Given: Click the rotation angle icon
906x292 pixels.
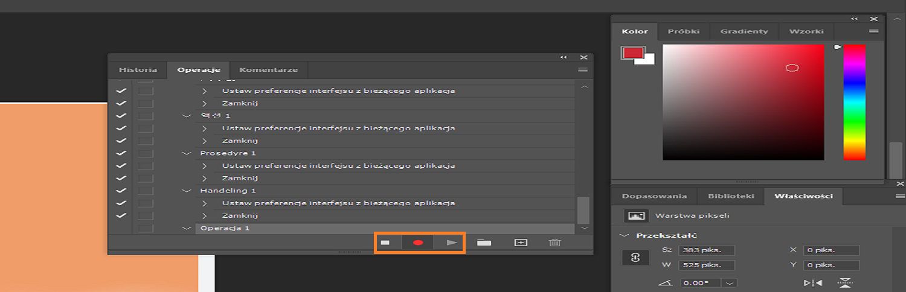Looking at the screenshot, I should (x=666, y=283).
